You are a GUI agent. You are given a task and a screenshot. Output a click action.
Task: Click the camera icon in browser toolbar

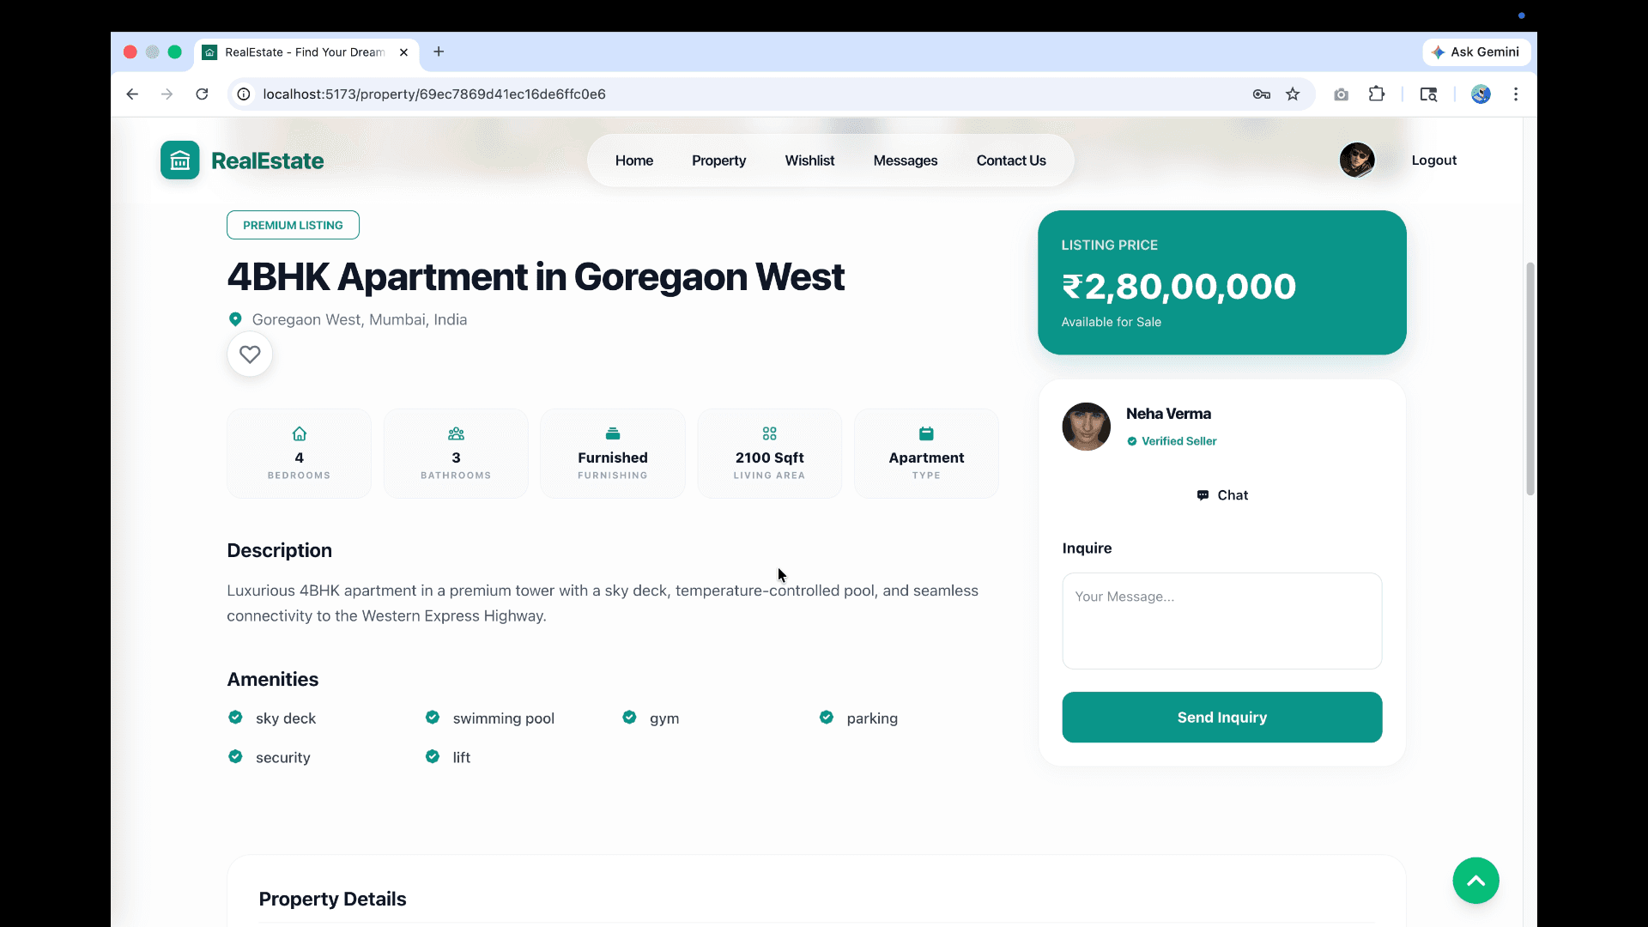[1341, 94]
